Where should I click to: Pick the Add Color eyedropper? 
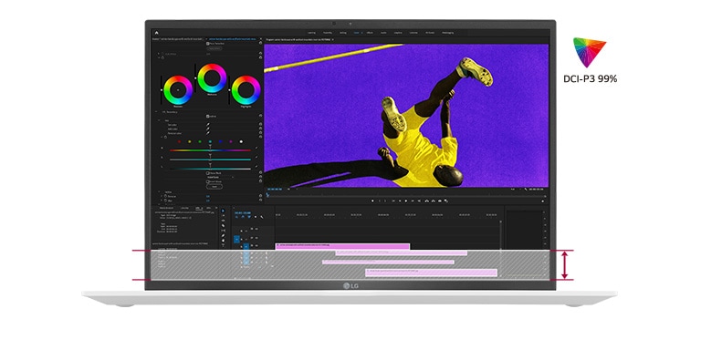(208, 129)
